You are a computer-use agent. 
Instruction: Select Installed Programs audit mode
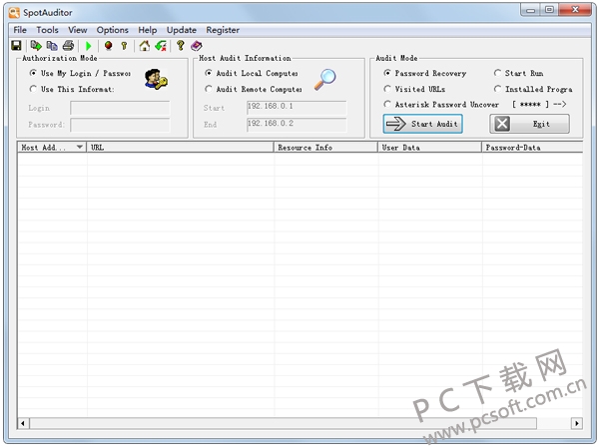tap(533, 89)
